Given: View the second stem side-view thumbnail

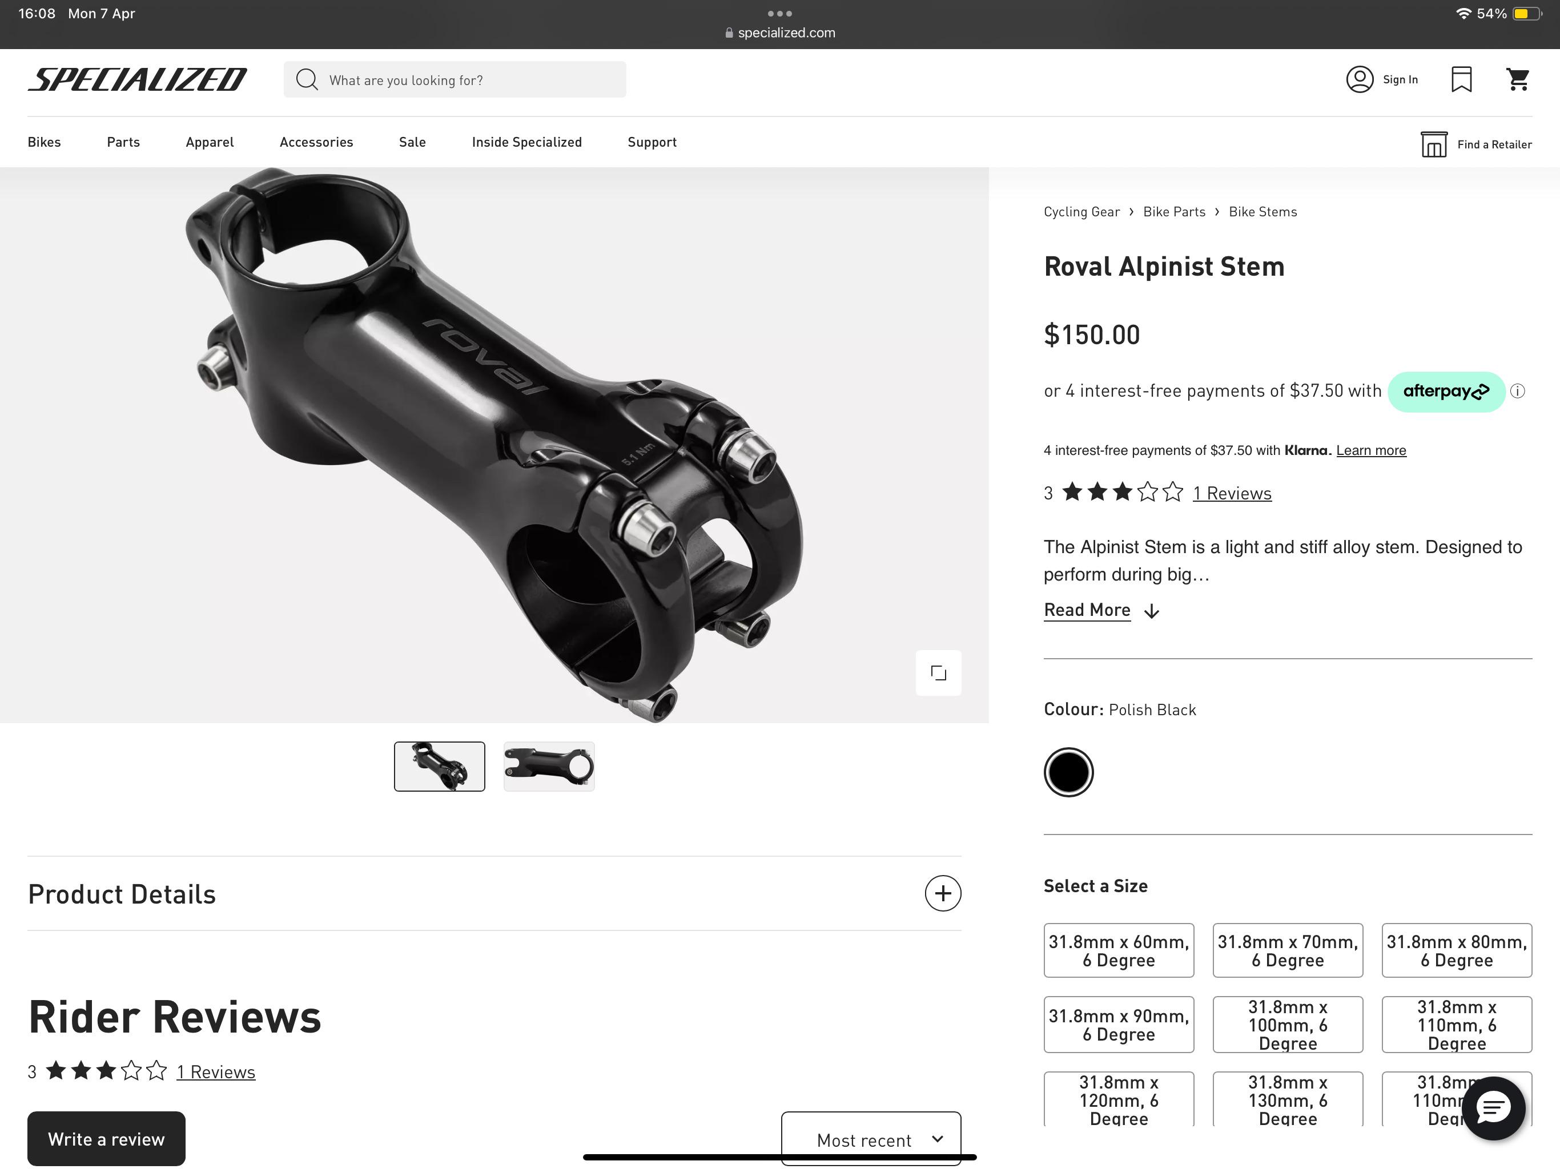Looking at the screenshot, I should click(549, 767).
